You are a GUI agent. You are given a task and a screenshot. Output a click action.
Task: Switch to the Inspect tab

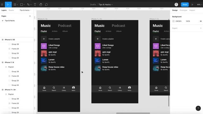click(192, 10)
